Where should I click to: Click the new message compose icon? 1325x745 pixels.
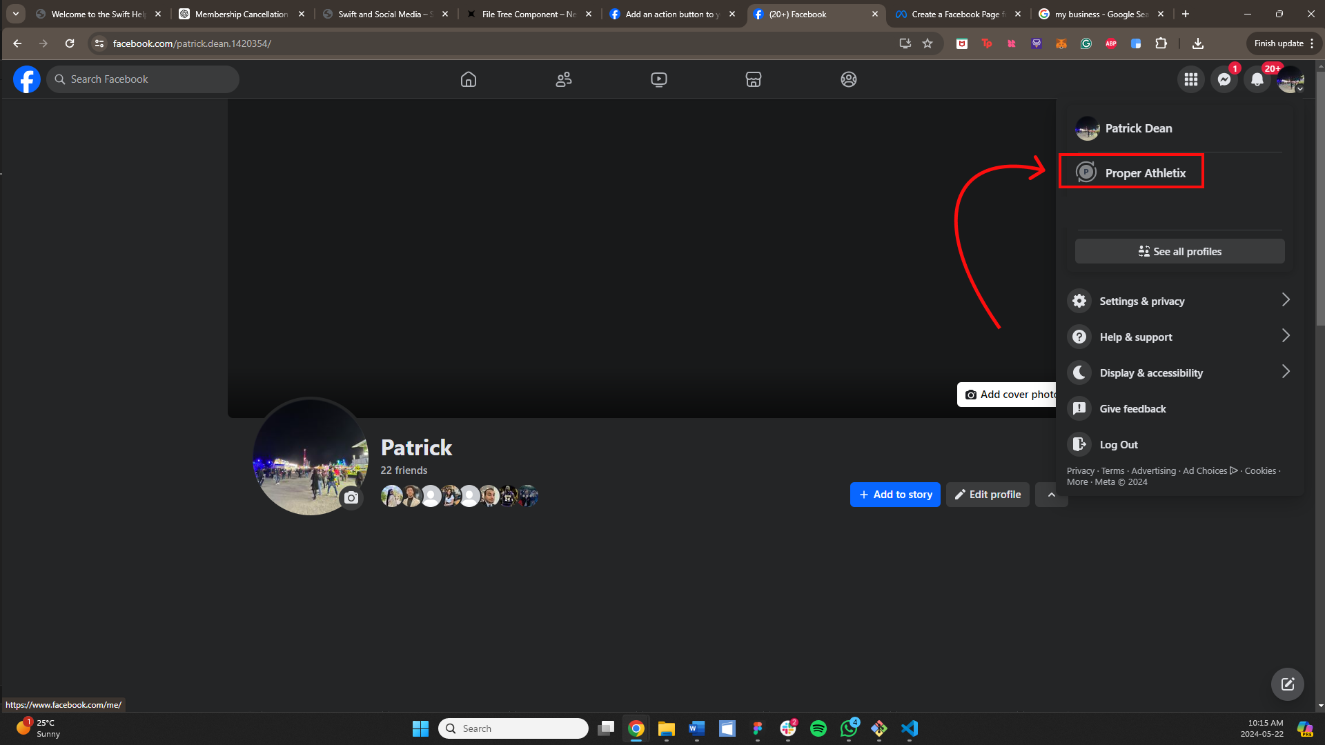click(1287, 684)
